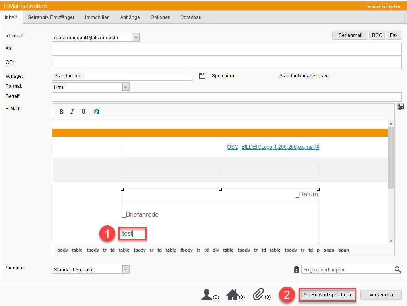Click the editor's vertical scrollbar down arrow
407x306 pixels.
(391, 241)
